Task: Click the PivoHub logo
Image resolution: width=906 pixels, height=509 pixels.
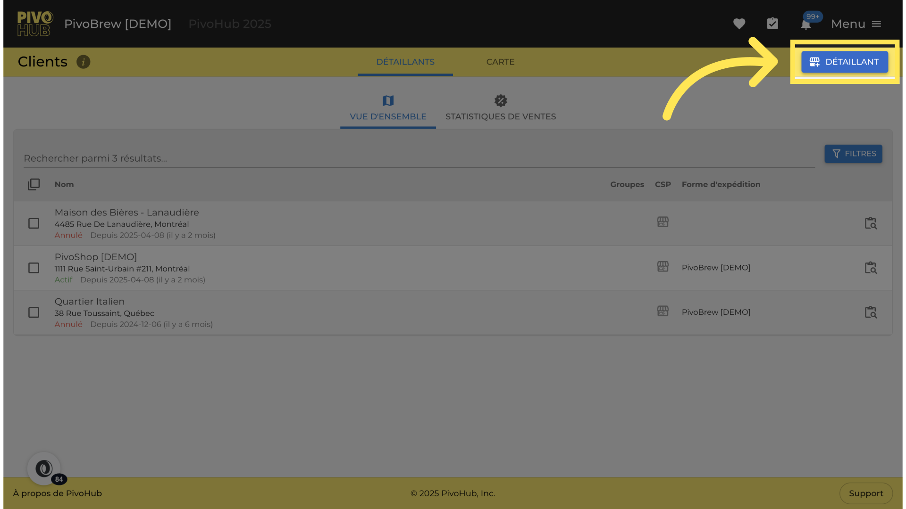Action: coord(35,24)
